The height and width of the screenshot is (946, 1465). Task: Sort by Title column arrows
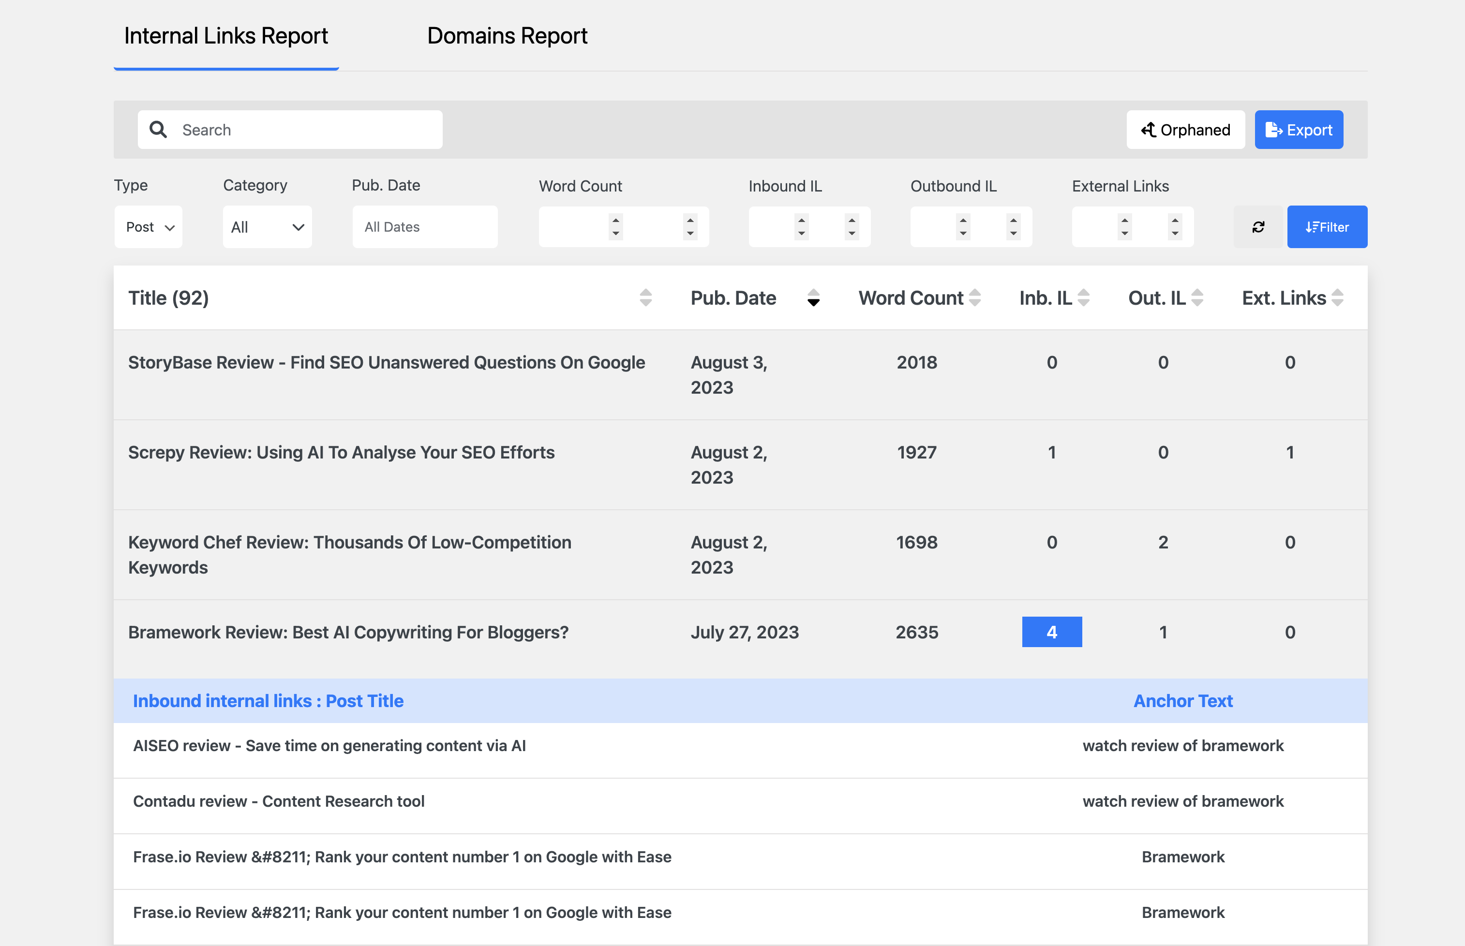point(645,298)
